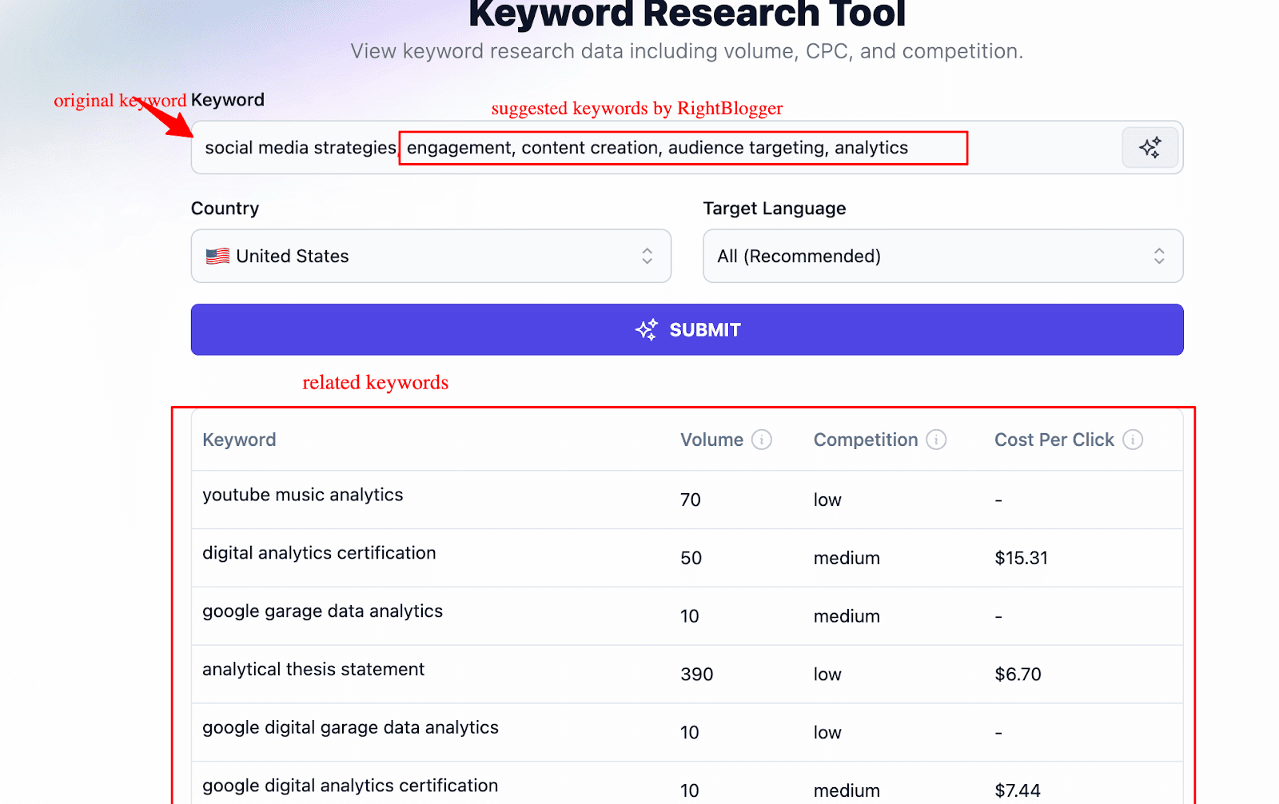The image size is (1279, 804).
Task: Select the Volume column header
Action: tap(711, 440)
